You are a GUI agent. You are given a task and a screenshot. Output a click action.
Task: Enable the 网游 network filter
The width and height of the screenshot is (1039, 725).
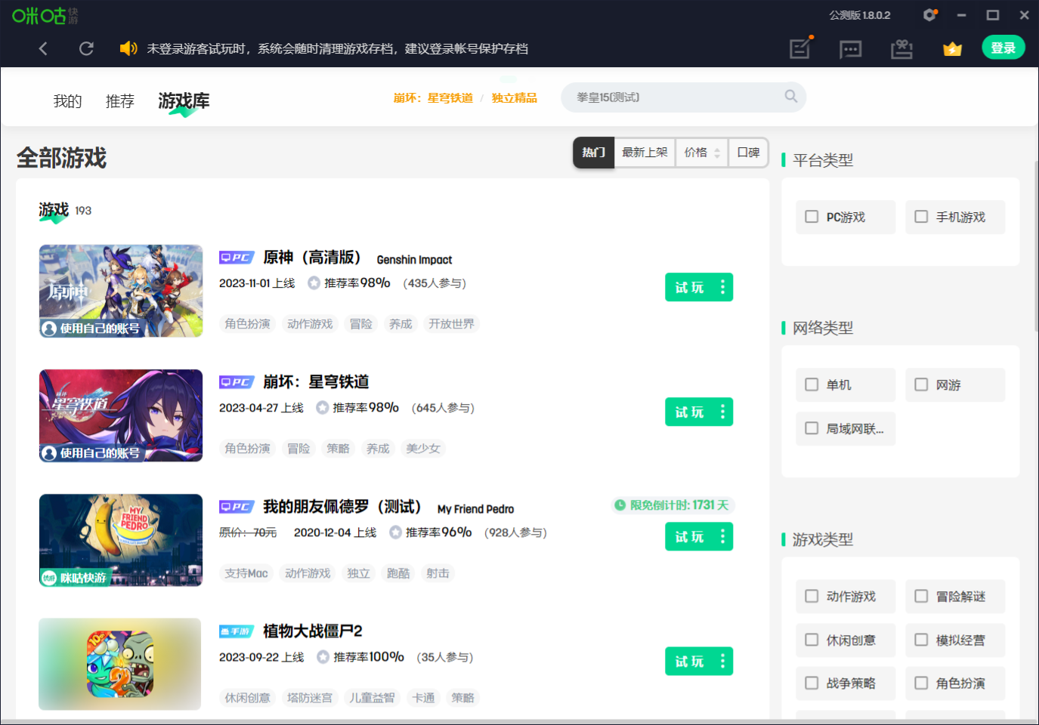point(921,384)
